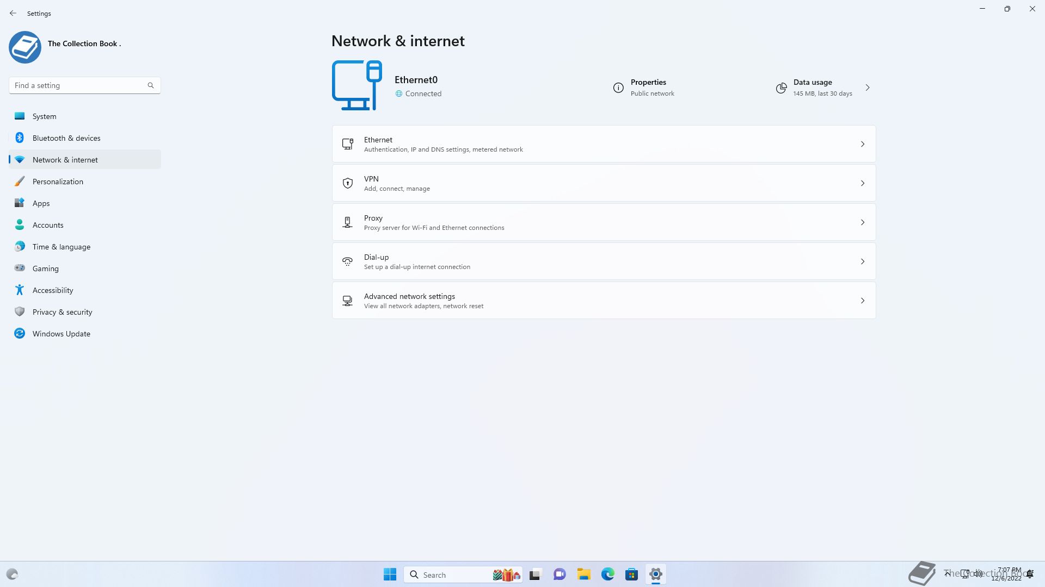Screen dimensions: 1045x587
Task: Click the System monitor icon in sidebar
Action: pyautogui.click(x=20, y=116)
